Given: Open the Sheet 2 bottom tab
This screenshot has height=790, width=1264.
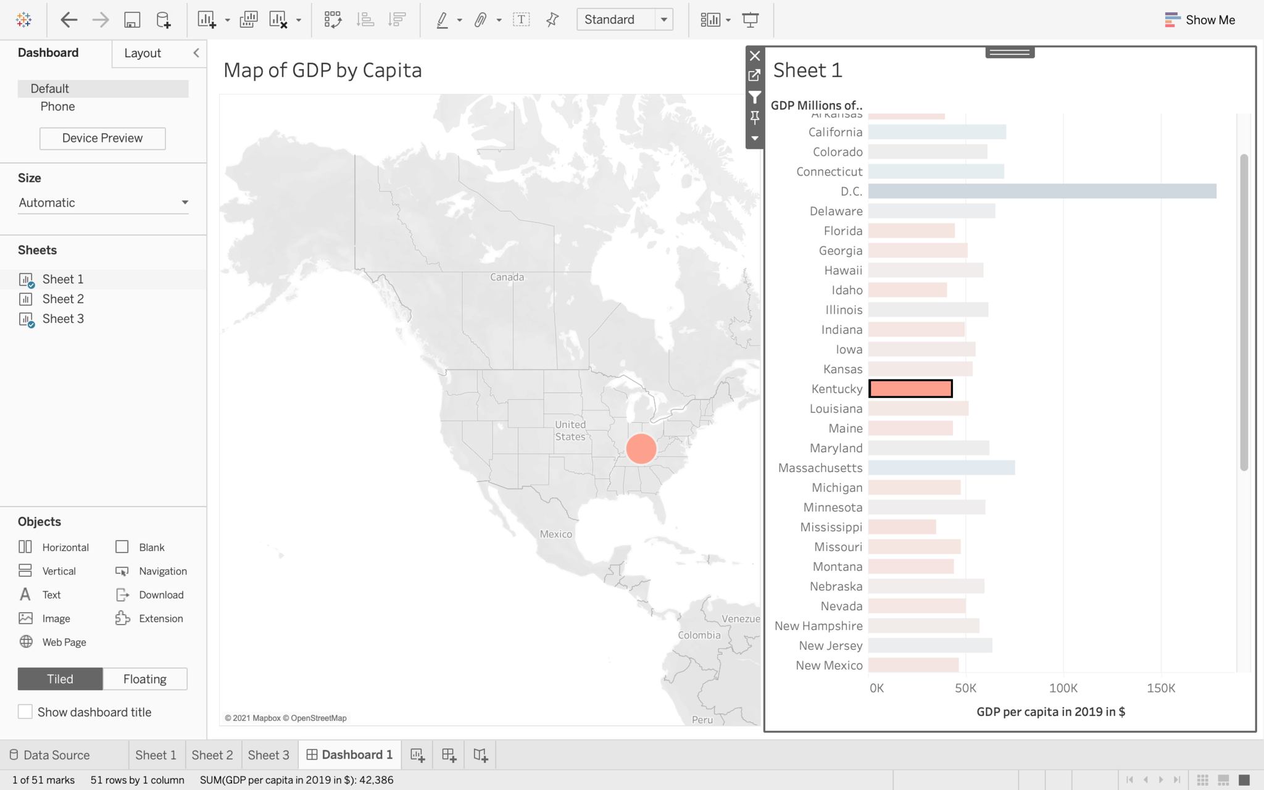Looking at the screenshot, I should point(212,755).
